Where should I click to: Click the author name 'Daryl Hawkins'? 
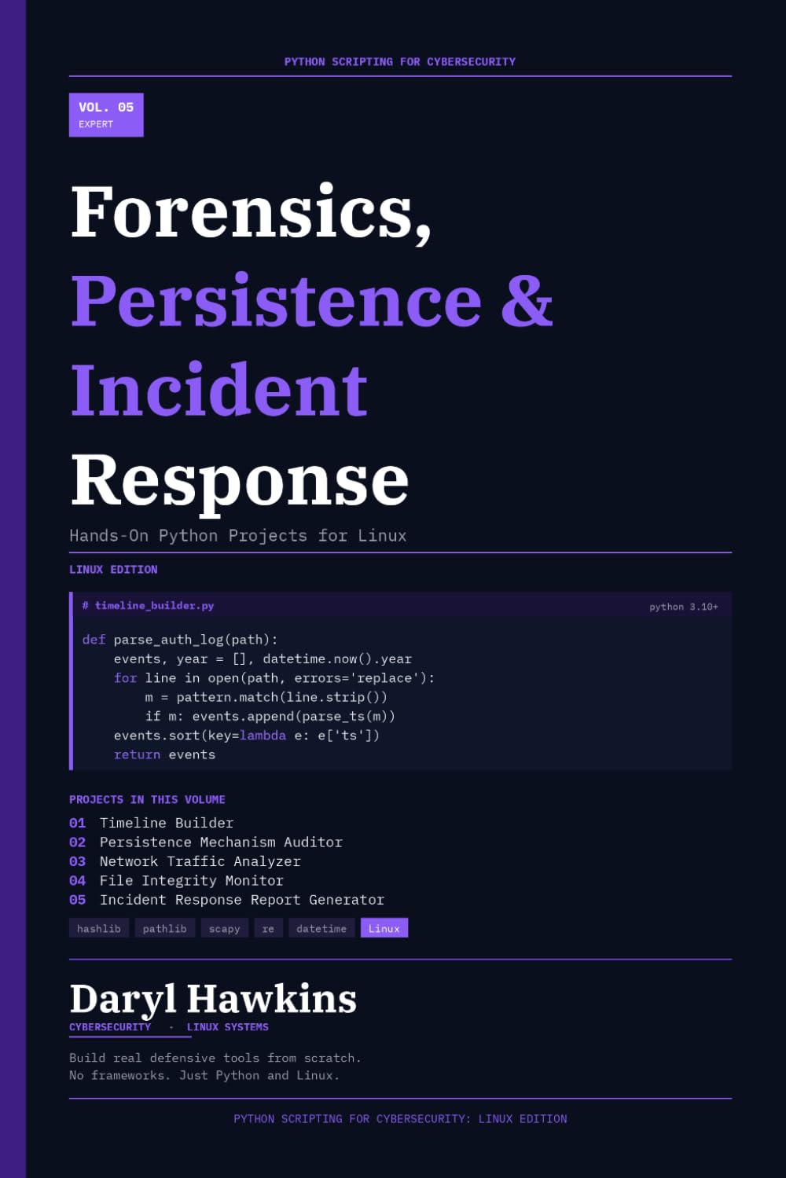click(x=213, y=1000)
